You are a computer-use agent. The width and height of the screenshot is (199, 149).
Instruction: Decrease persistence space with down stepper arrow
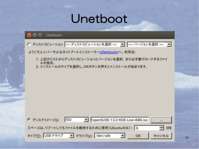[162, 129]
